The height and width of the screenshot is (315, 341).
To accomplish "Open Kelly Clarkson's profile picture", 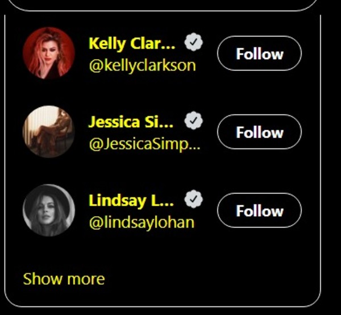I will (49, 53).
